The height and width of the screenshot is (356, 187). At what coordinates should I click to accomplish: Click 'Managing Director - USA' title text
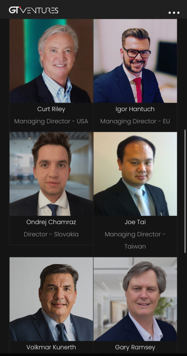point(51,121)
